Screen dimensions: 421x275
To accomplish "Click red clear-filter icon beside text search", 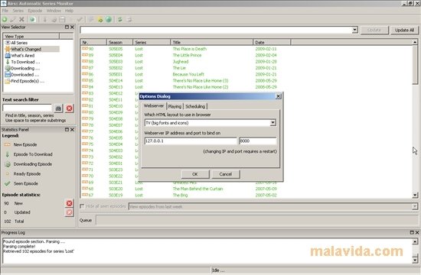I will coord(69,108).
